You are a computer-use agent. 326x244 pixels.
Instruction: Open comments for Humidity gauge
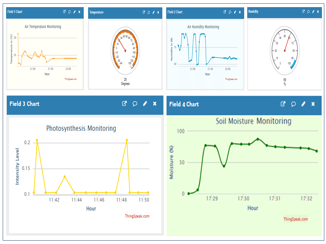[308, 12]
